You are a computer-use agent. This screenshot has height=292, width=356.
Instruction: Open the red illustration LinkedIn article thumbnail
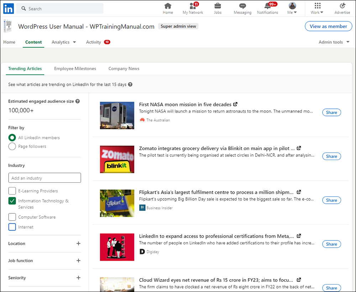pyautogui.click(x=117, y=247)
